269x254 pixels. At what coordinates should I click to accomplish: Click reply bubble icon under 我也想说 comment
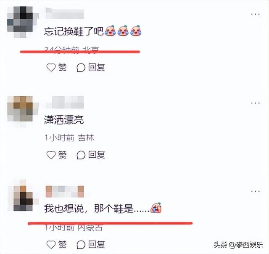81,245
